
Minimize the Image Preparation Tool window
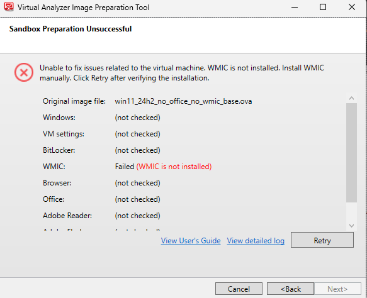(x=295, y=8)
